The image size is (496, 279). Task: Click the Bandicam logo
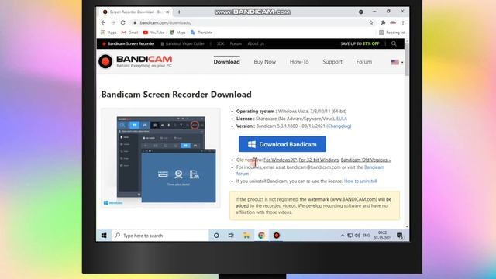pos(136,61)
